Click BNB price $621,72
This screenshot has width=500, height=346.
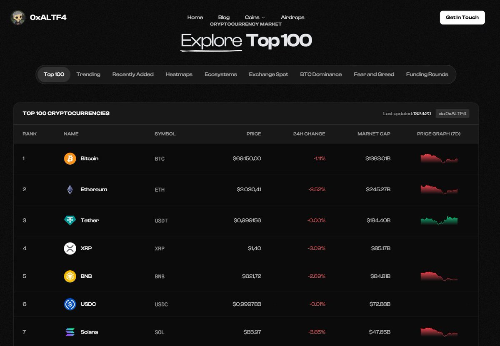pyautogui.click(x=252, y=276)
